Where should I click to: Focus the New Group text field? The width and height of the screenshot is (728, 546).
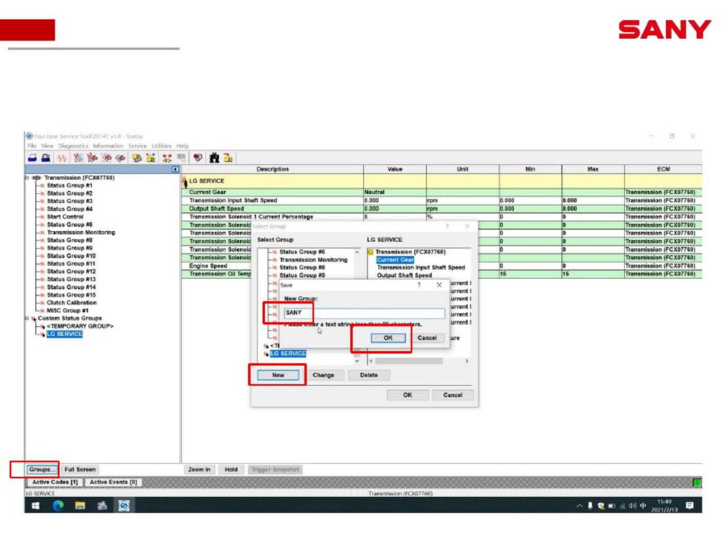(364, 313)
